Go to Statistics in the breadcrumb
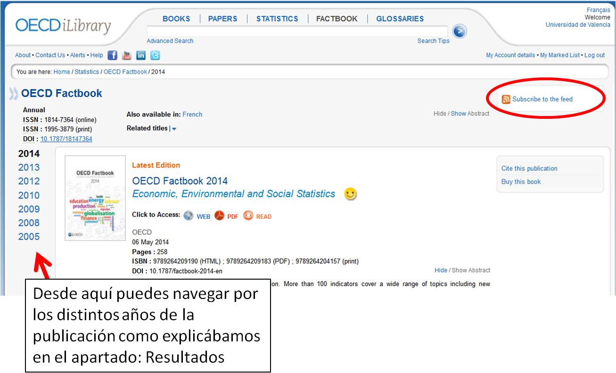The height and width of the screenshot is (373, 616). (87, 72)
